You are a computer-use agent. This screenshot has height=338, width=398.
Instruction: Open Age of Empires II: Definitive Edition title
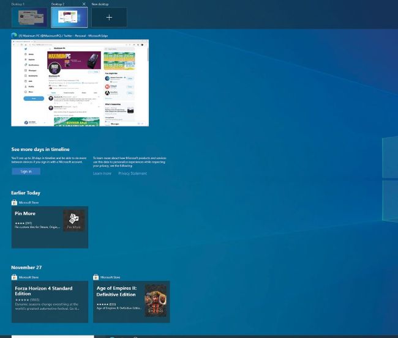[x=116, y=292]
